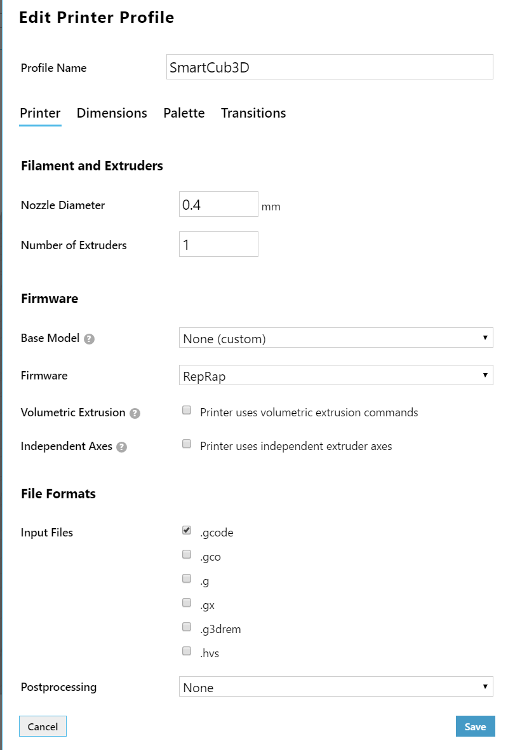Open the Firmware RepRap dropdown
Viewport: 508px width, 750px height.
click(x=336, y=375)
